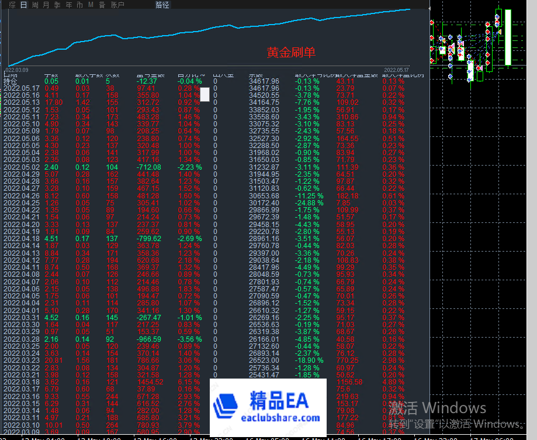The image size is (537, 440).
Task: Click the small white box beside 0.28 %
Action: point(205,94)
